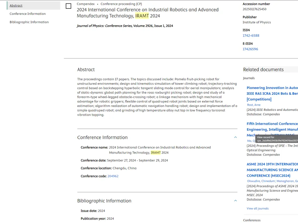This screenshot has width=298, height=223.
Task: Jump to Bibliographic Information in sidebar
Action: pos(29,22)
